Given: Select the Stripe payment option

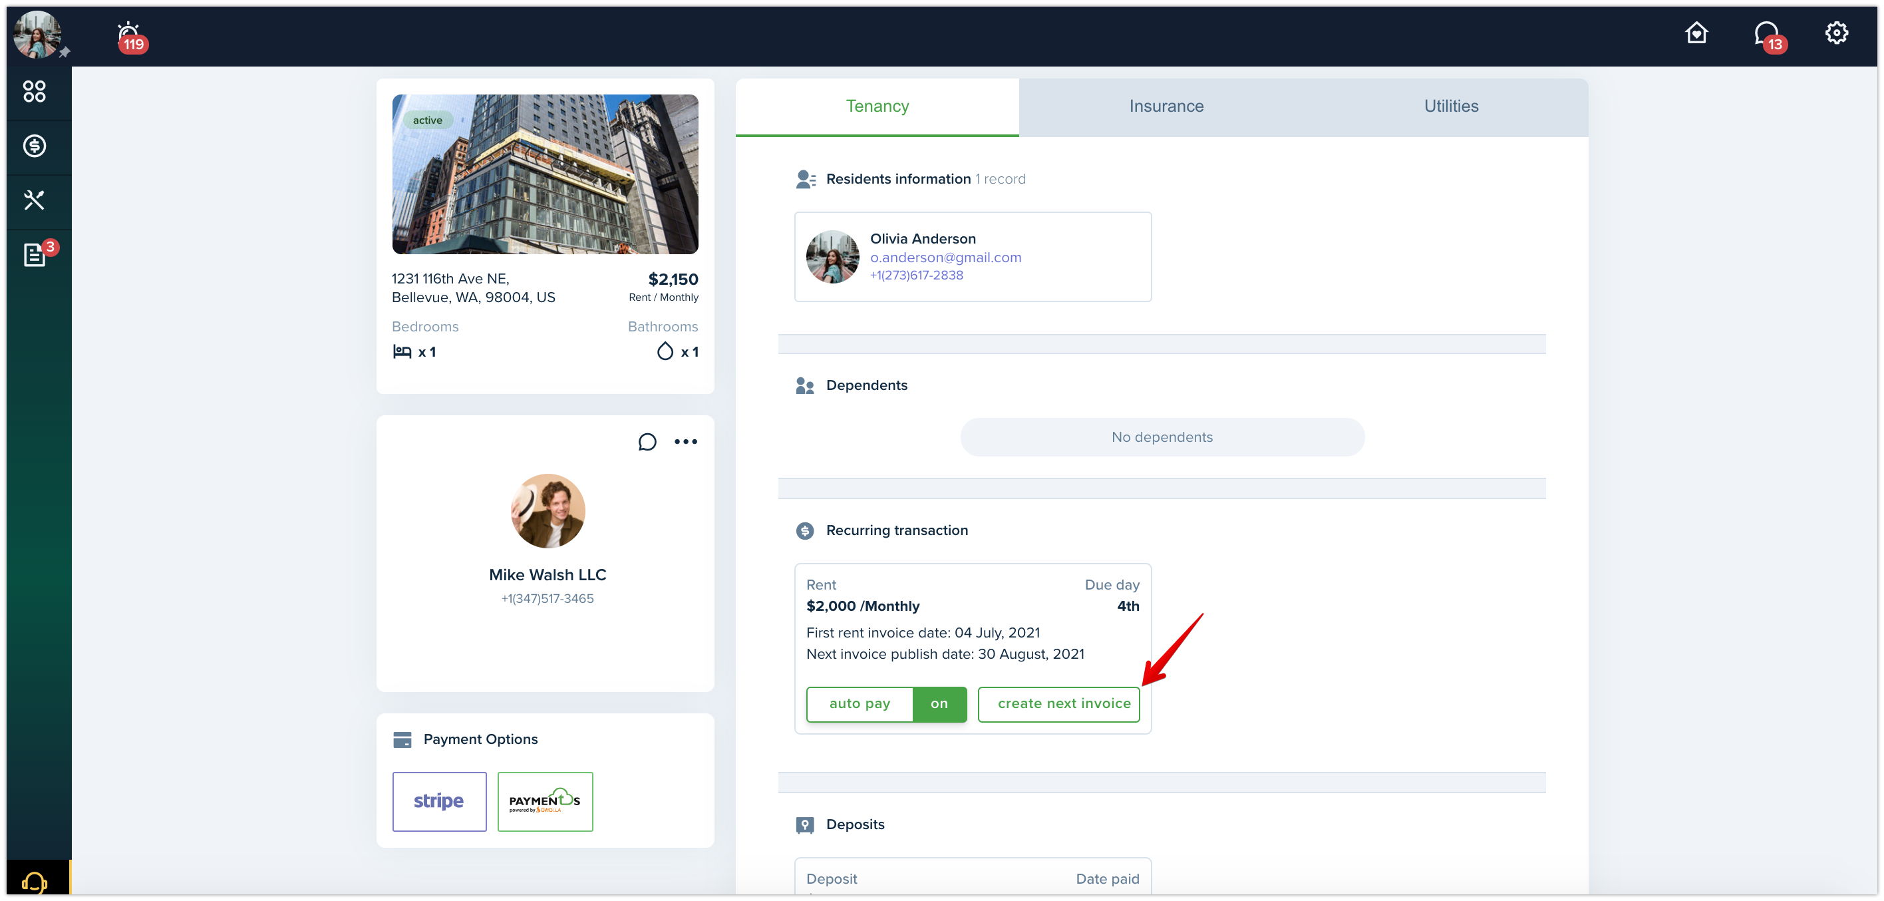Looking at the screenshot, I should pos(439,802).
